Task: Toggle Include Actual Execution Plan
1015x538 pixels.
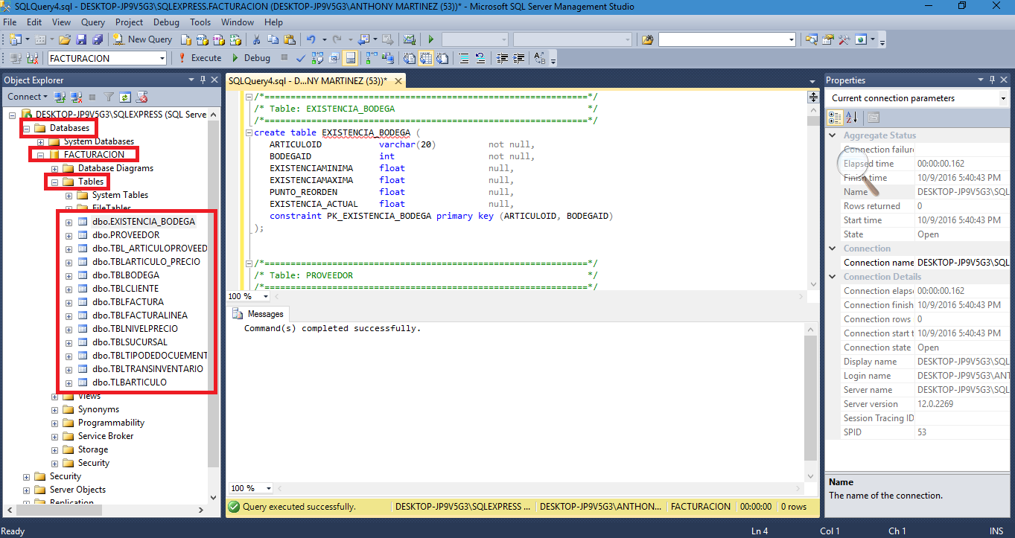Action: (x=370, y=57)
